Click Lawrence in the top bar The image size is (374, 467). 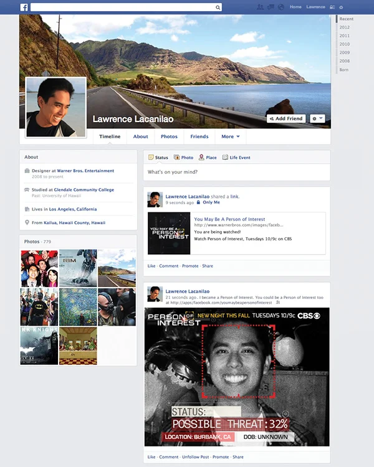pos(315,7)
